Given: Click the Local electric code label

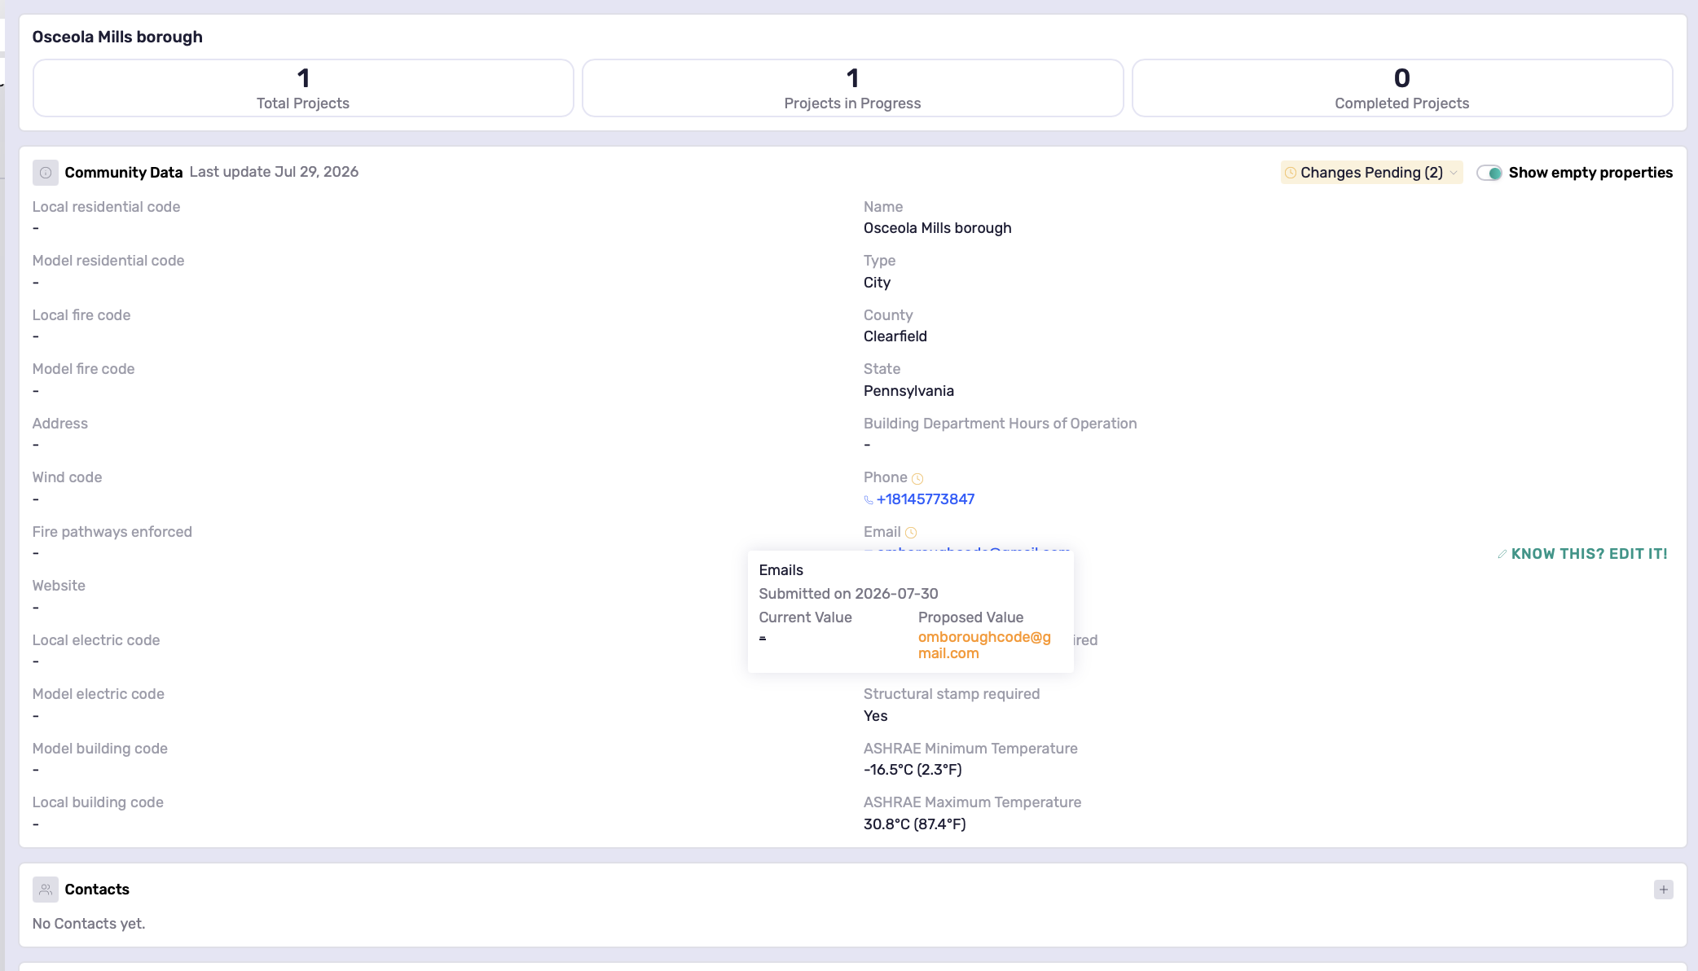Looking at the screenshot, I should (x=96, y=640).
